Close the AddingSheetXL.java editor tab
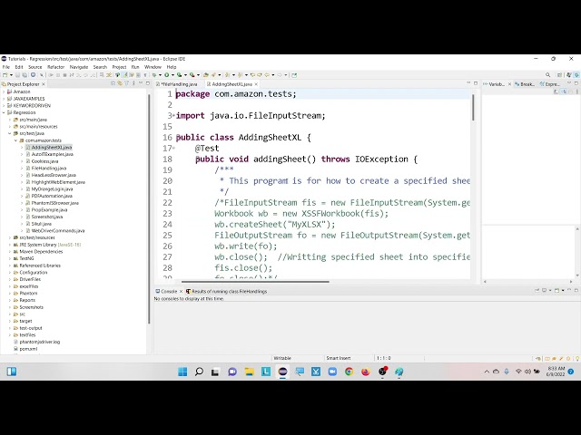Viewport: 581px width, 435px height. coord(256,84)
